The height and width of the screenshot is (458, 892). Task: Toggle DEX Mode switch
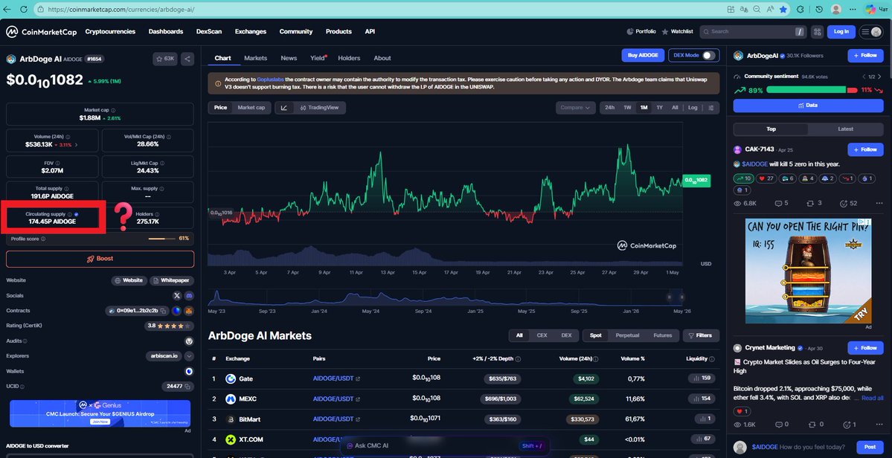707,55
